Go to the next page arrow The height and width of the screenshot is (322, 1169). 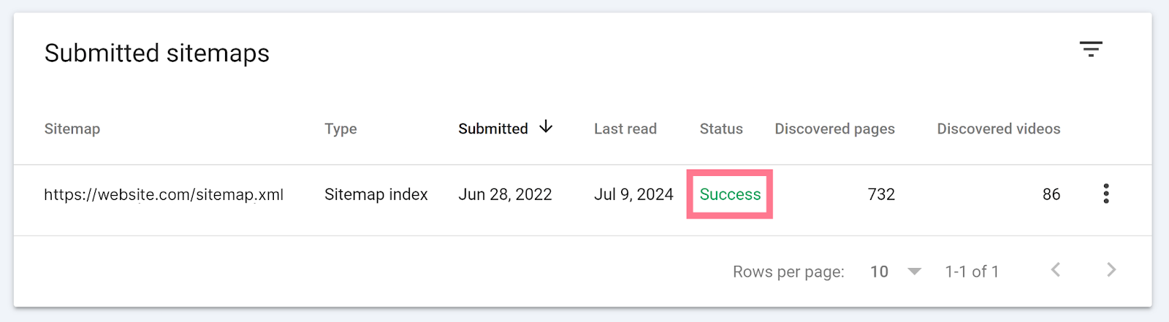pos(1111,270)
